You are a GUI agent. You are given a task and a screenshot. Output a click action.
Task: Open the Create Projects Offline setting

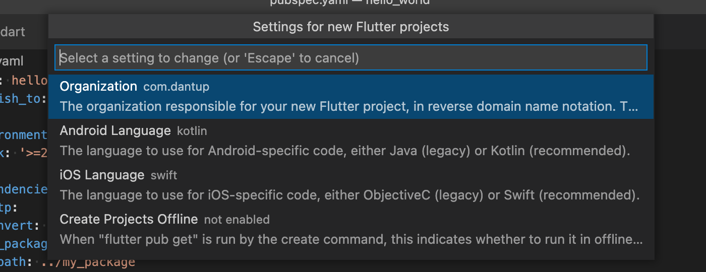350,230
